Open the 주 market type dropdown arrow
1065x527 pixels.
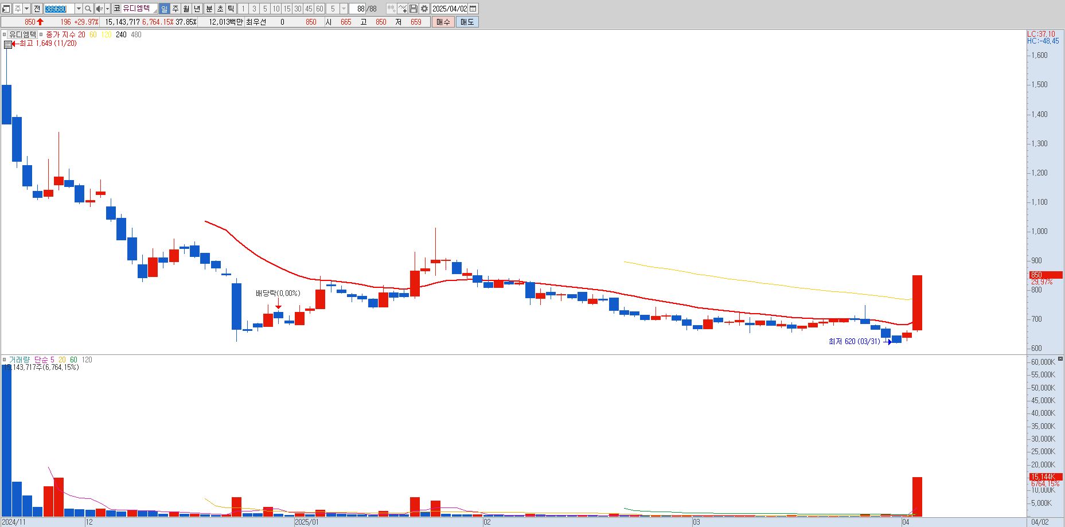26,9
